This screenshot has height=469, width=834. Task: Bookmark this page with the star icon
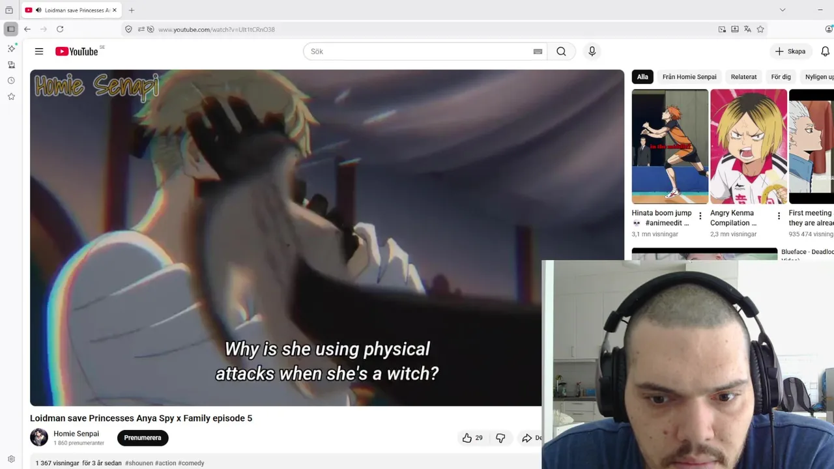pos(760,29)
